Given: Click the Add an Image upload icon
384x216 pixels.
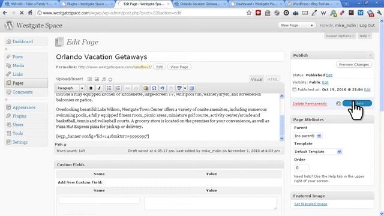Looking at the screenshot, I should pos(90,79).
